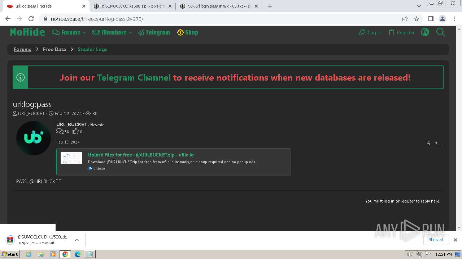
Task: Open Microsoft Edge from the taskbar
Action: pos(78,254)
